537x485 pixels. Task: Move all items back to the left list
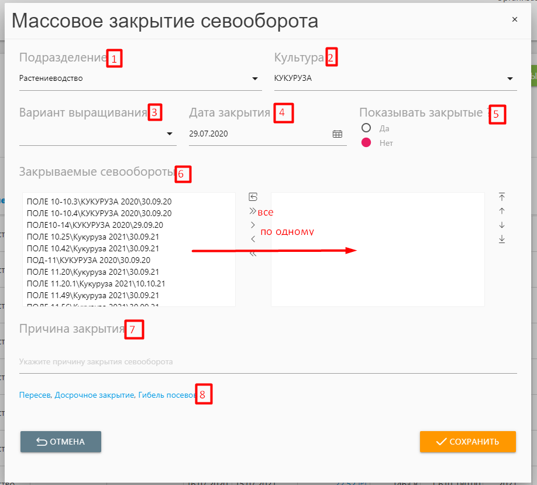tap(253, 254)
